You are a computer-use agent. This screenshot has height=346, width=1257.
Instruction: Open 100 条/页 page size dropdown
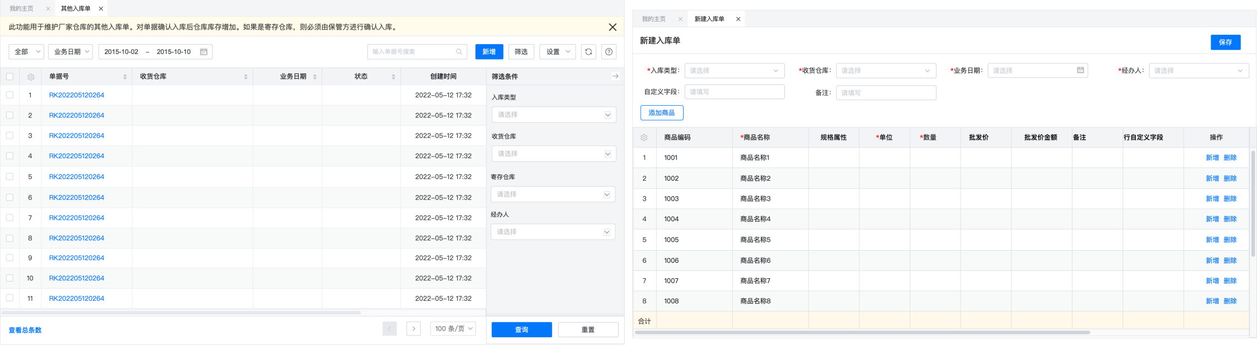coord(453,329)
